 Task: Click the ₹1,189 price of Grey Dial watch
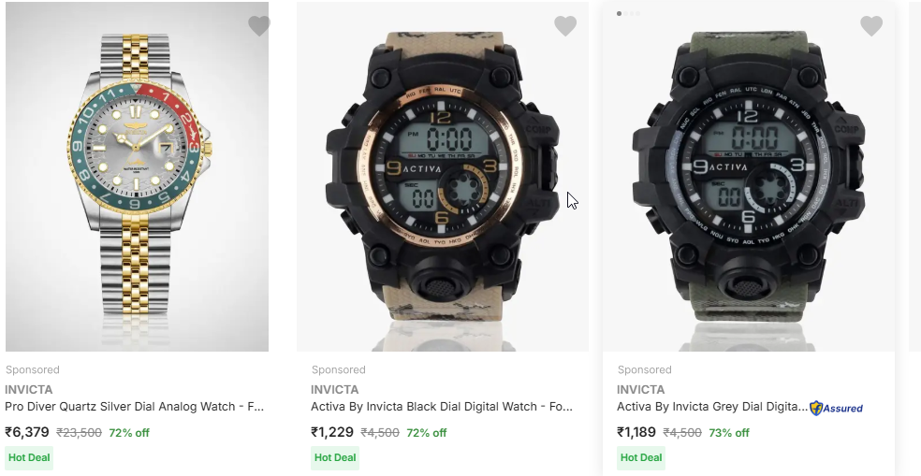637,432
